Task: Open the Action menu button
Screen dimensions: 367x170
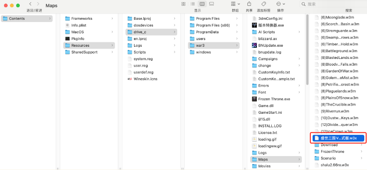Action: tap(280, 4)
